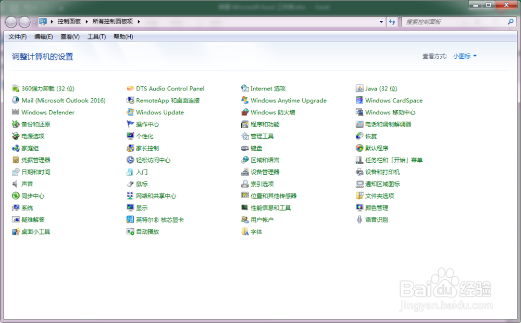
Task: Open the 文件夹选项 link
Action: point(379,196)
